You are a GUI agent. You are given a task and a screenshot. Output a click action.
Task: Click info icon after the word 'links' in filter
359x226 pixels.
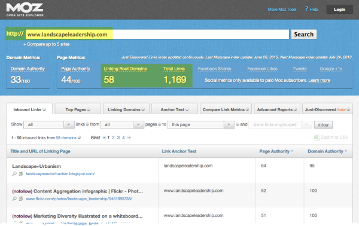point(87,124)
